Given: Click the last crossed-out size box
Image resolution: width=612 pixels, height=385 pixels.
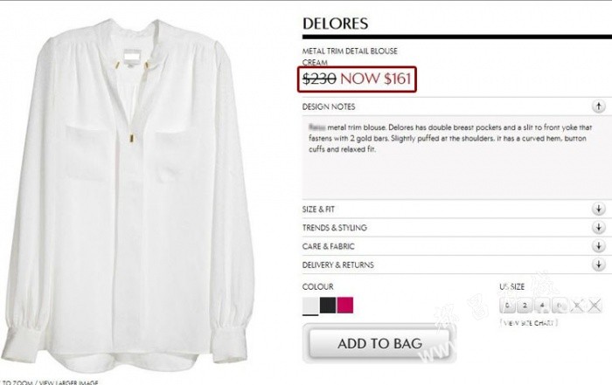Looking at the screenshot, I should pos(595,306).
